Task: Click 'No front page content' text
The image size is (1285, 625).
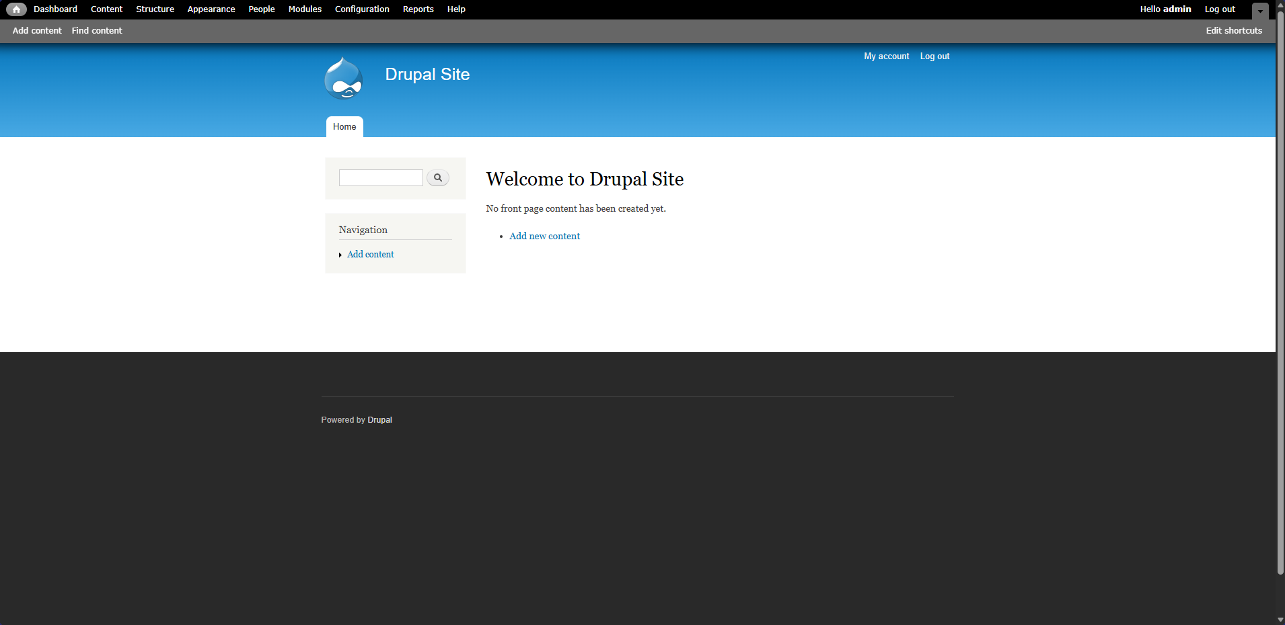Action: [576, 209]
